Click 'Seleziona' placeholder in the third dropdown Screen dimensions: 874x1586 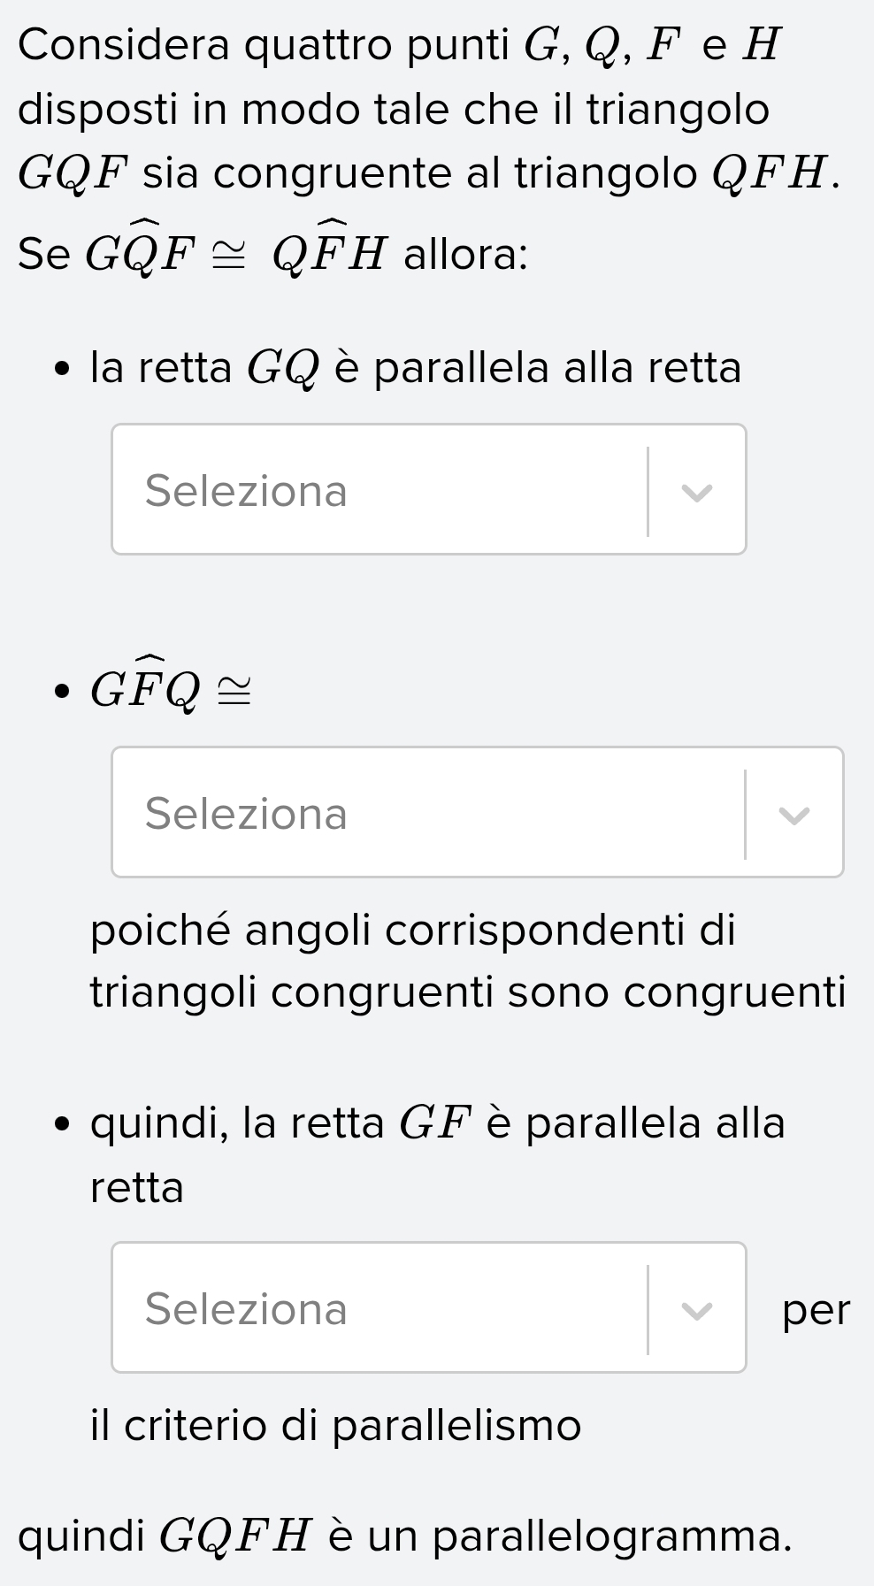[x=247, y=1309]
